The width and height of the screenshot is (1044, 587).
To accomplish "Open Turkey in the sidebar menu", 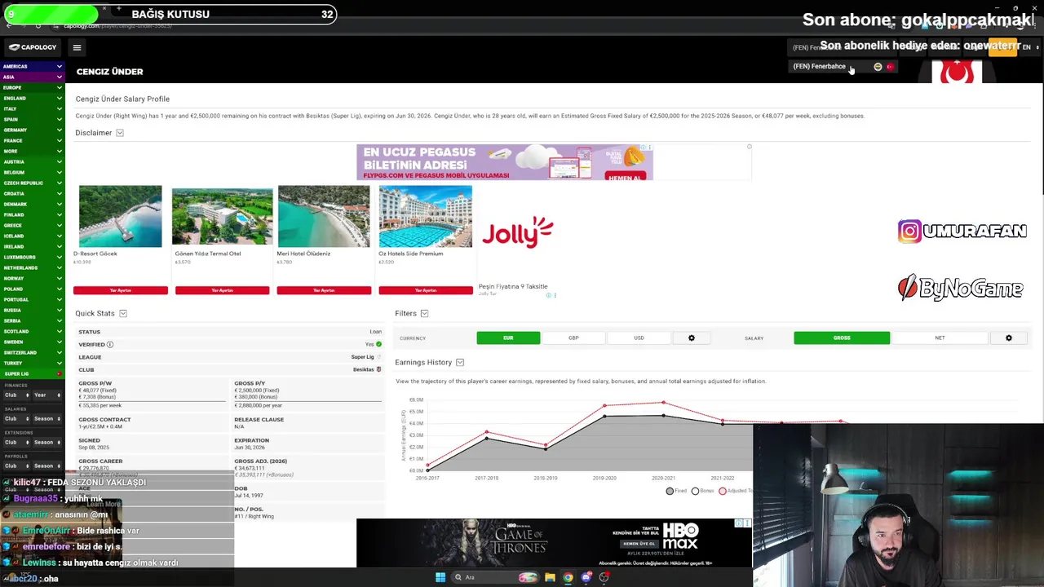I will coord(33,363).
